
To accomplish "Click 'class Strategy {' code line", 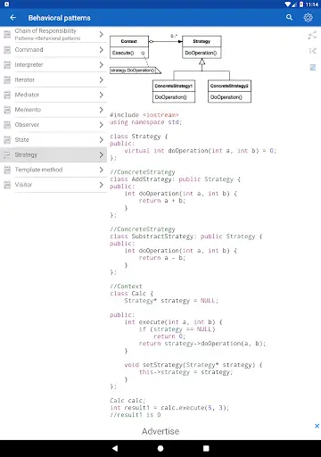I will click(x=139, y=137).
